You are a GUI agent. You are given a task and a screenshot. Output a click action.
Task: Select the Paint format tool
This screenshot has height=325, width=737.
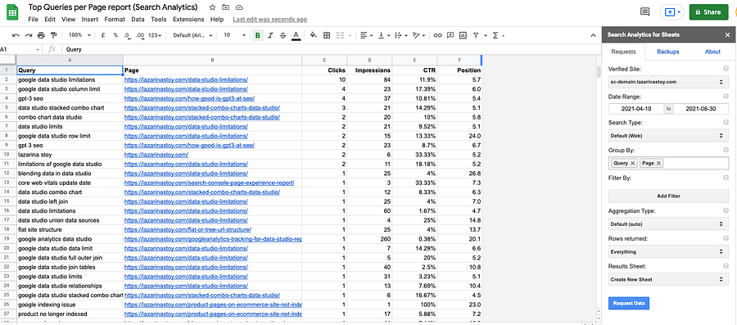[53, 35]
